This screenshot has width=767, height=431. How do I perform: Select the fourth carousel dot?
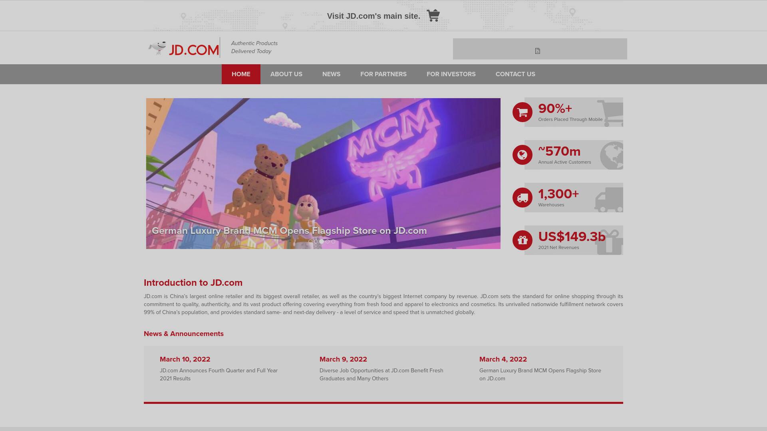coord(328,241)
